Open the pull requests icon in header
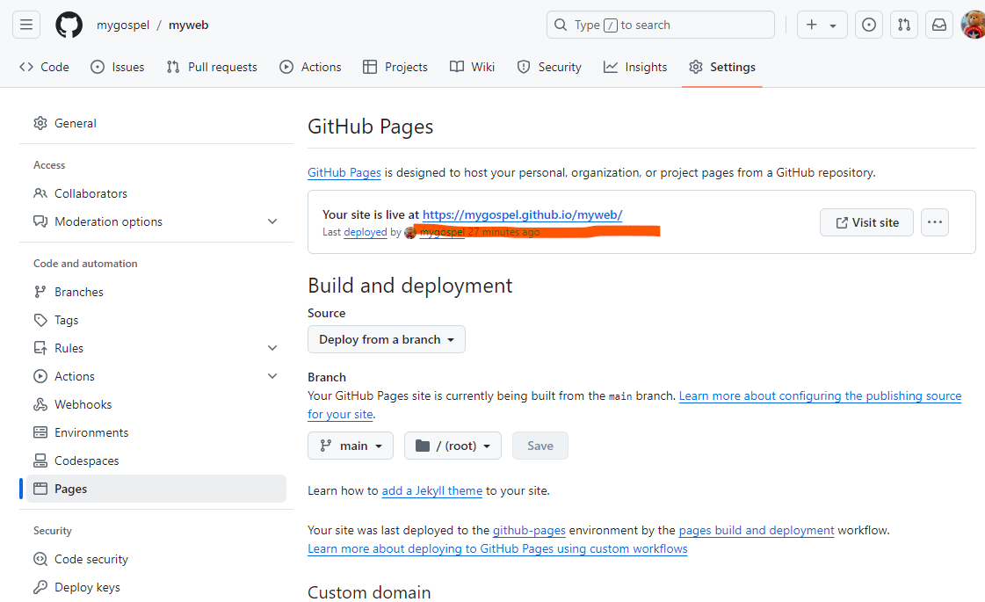 904,25
